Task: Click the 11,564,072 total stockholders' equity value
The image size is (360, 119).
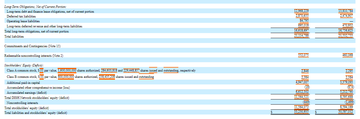Action: 301,107
